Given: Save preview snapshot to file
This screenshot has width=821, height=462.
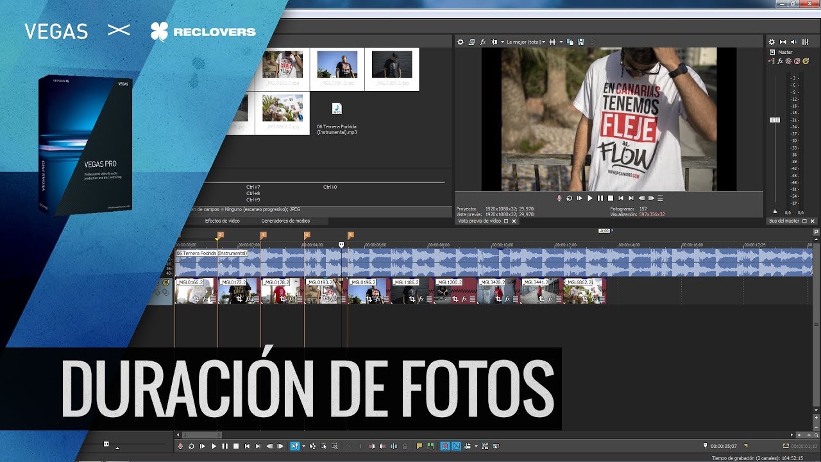Looking at the screenshot, I should pyautogui.click(x=580, y=42).
